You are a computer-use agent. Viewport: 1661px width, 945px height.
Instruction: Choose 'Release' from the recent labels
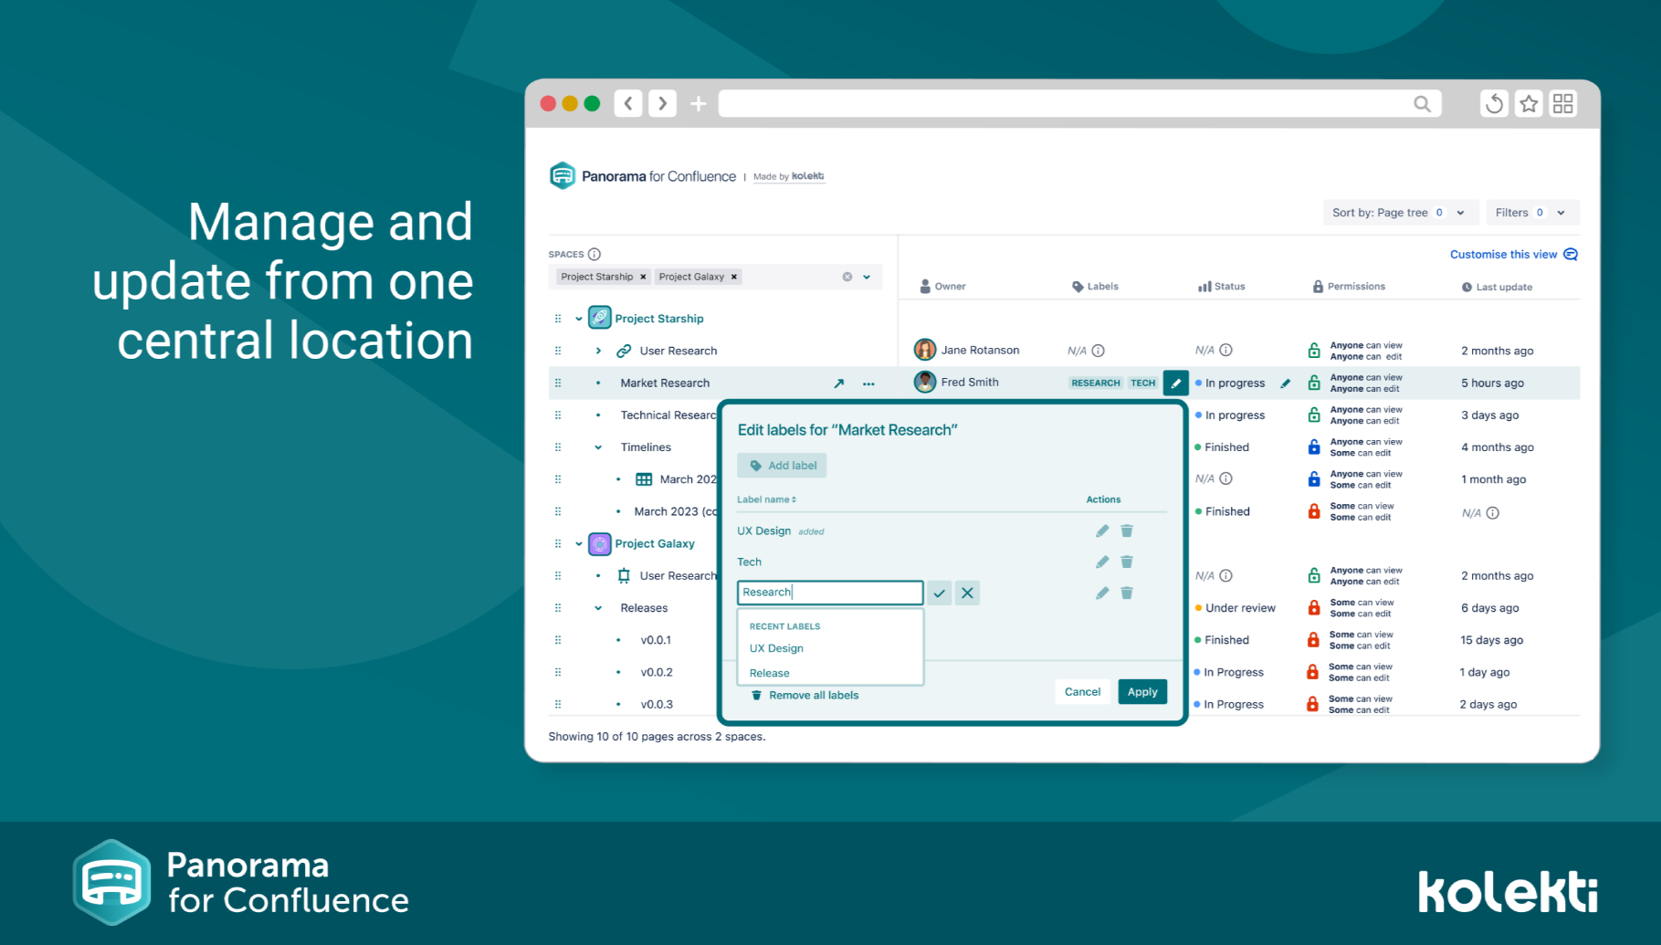(x=770, y=673)
